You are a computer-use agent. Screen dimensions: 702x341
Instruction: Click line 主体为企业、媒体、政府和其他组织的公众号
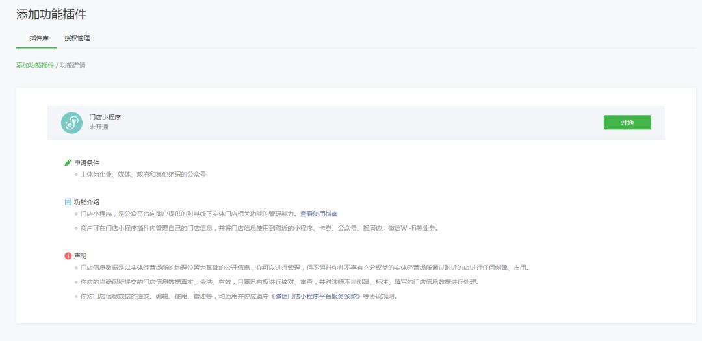coord(143,175)
